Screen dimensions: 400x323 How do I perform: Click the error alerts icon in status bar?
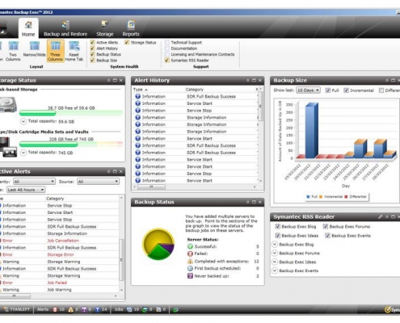tap(55, 309)
